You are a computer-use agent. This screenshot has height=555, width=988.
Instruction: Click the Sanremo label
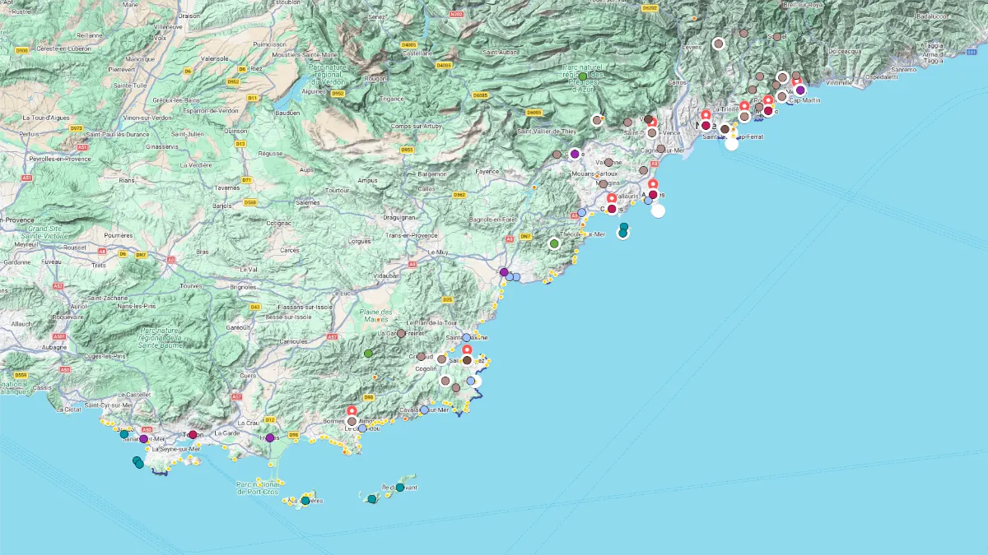click(x=903, y=69)
